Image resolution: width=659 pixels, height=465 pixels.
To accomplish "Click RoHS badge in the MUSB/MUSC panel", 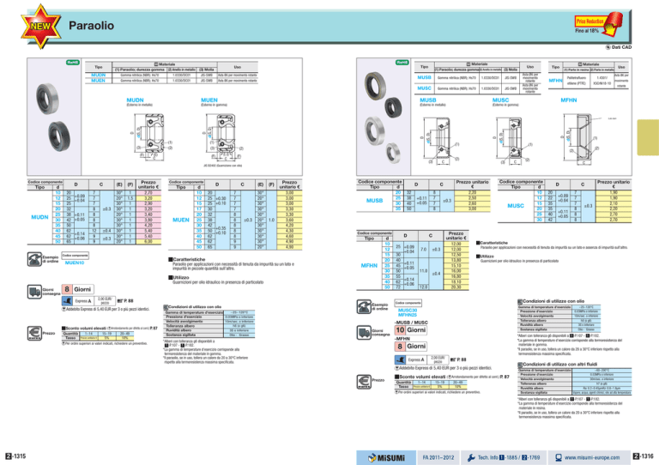I will (402, 62).
